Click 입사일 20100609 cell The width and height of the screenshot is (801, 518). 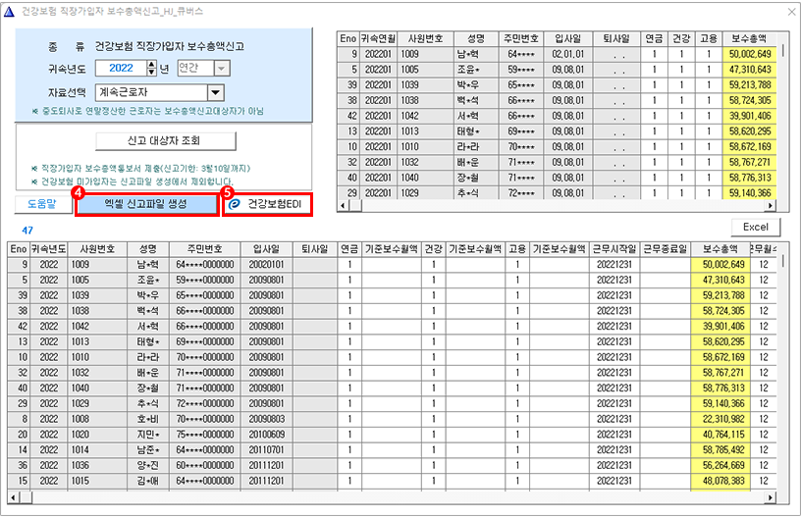tap(267, 435)
